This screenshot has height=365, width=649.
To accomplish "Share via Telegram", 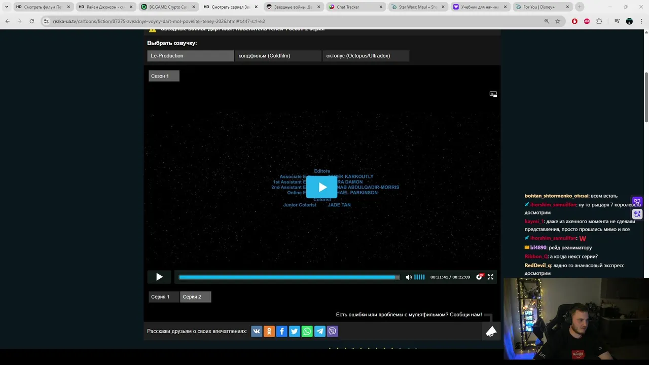I will pos(320,331).
